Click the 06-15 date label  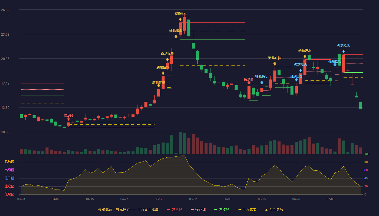tap(262, 199)
